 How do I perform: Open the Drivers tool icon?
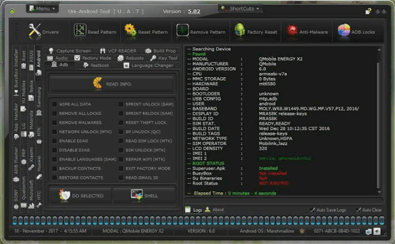[35, 31]
